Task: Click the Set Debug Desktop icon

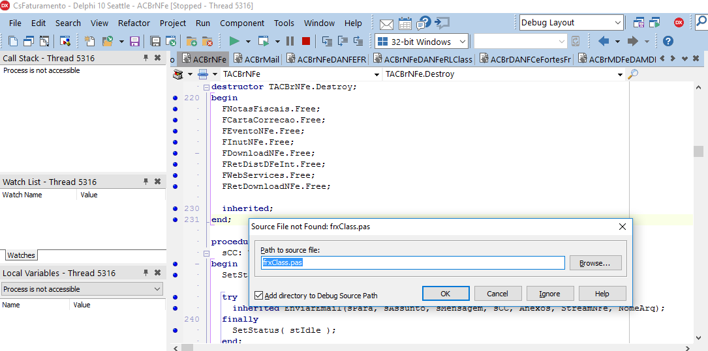Action: [x=654, y=23]
